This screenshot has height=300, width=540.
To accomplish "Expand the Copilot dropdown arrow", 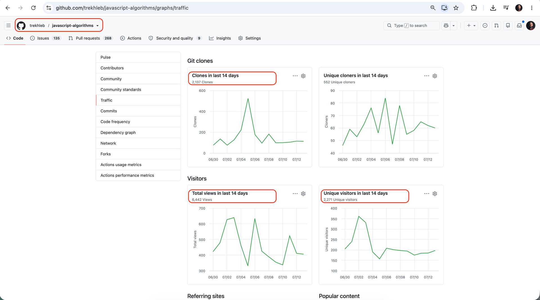I will pyautogui.click(x=453, y=26).
